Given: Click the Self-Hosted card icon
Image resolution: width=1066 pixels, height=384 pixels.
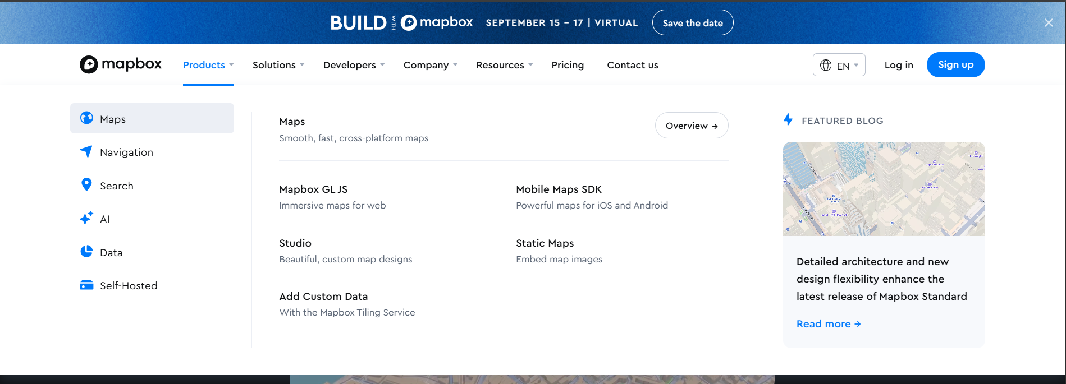Looking at the screenshot, I should pyautogui.click(x=86, y=285).
